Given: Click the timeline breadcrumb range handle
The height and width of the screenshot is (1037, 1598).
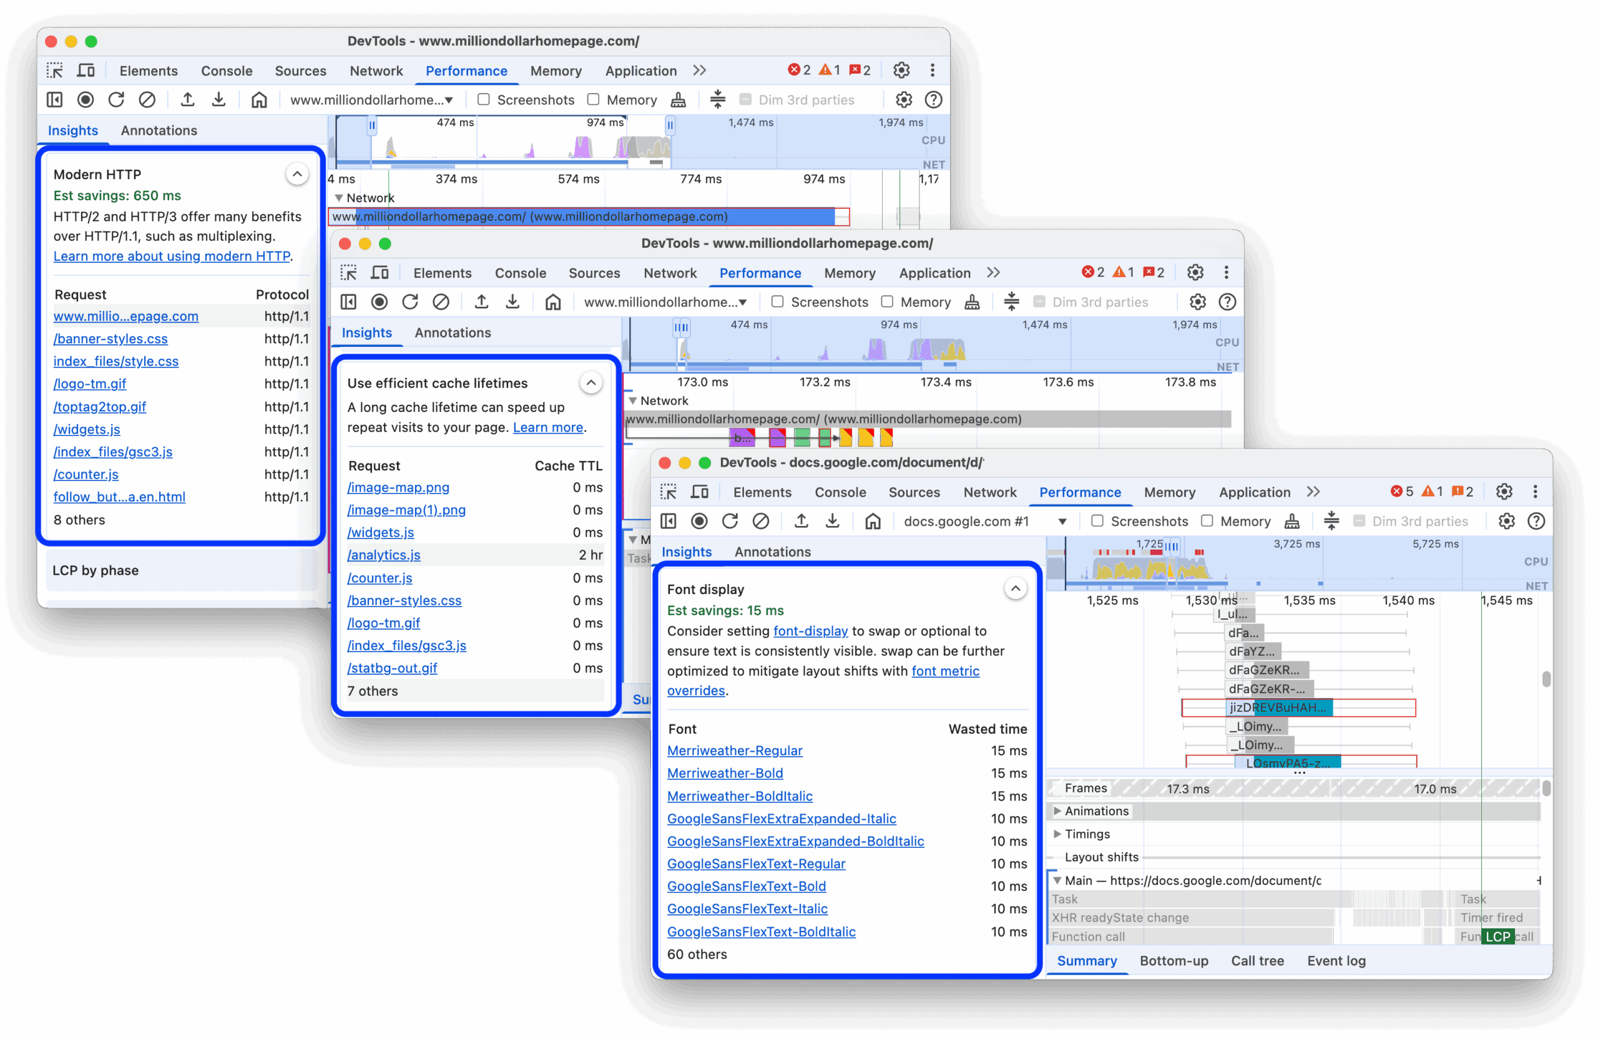Looking at the screenshot, I should tap(371, 124).
